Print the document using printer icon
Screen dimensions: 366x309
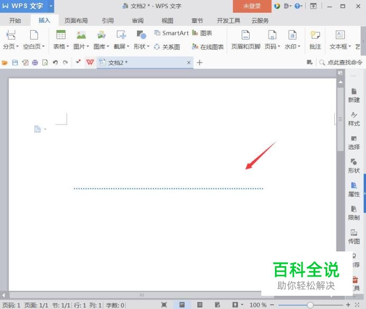(35, 62)
